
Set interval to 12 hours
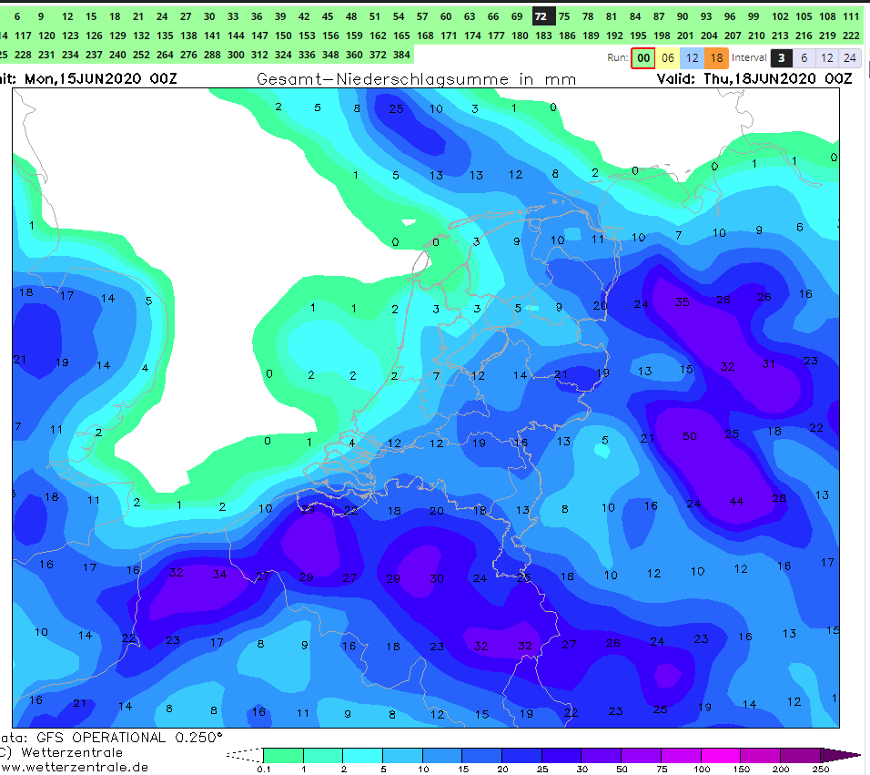[x=826, y=57]
